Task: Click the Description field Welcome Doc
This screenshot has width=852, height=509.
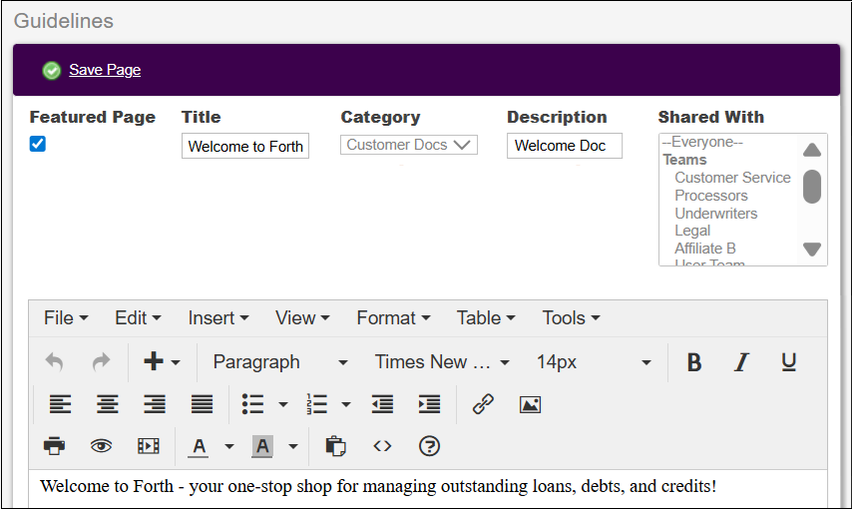Action: [x=565, y=146]
